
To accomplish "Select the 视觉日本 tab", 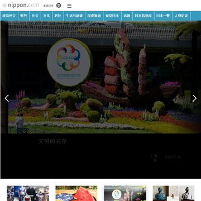I will pyautogui.click(x=112, y=16).
